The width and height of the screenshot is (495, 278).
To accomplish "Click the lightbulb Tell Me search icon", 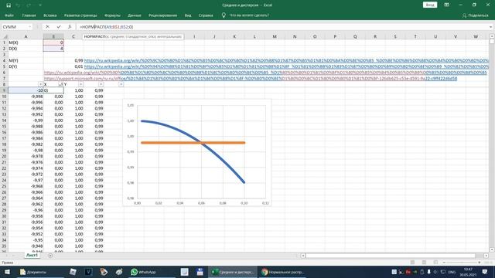I will point(224,15).
